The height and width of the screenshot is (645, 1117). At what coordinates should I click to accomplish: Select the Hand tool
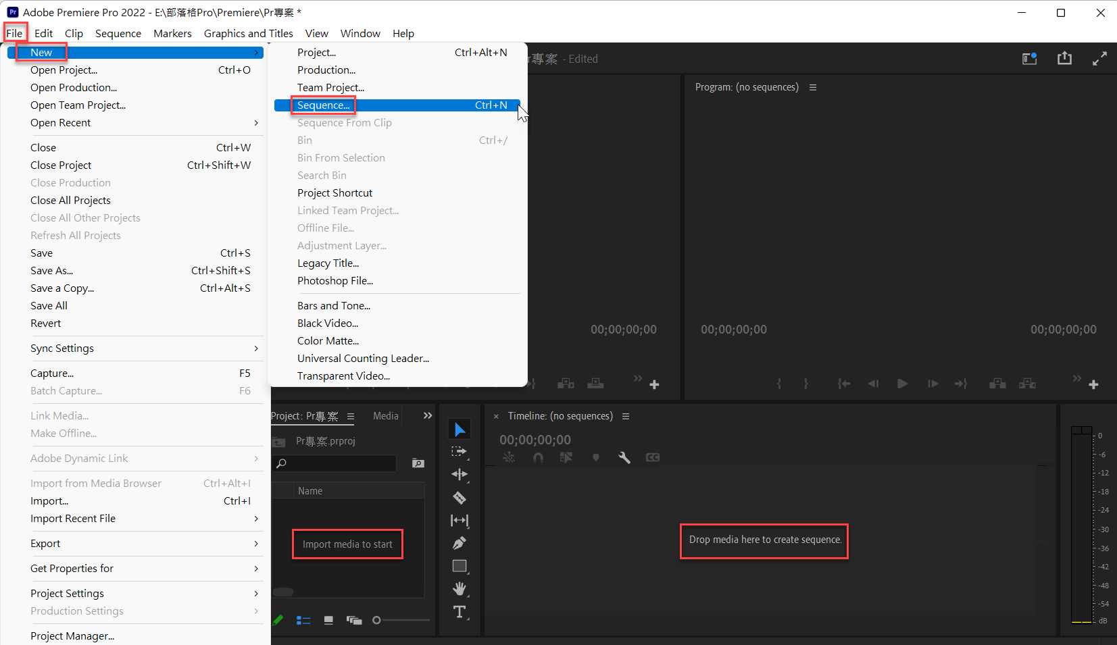click(x=460, y=589)
